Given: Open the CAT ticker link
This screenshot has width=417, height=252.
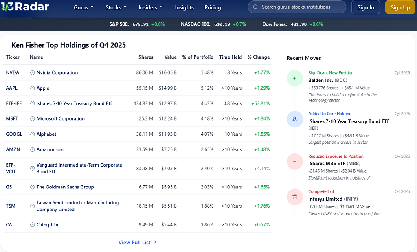Looking at the screenshot, I should [x=10, y=225].
